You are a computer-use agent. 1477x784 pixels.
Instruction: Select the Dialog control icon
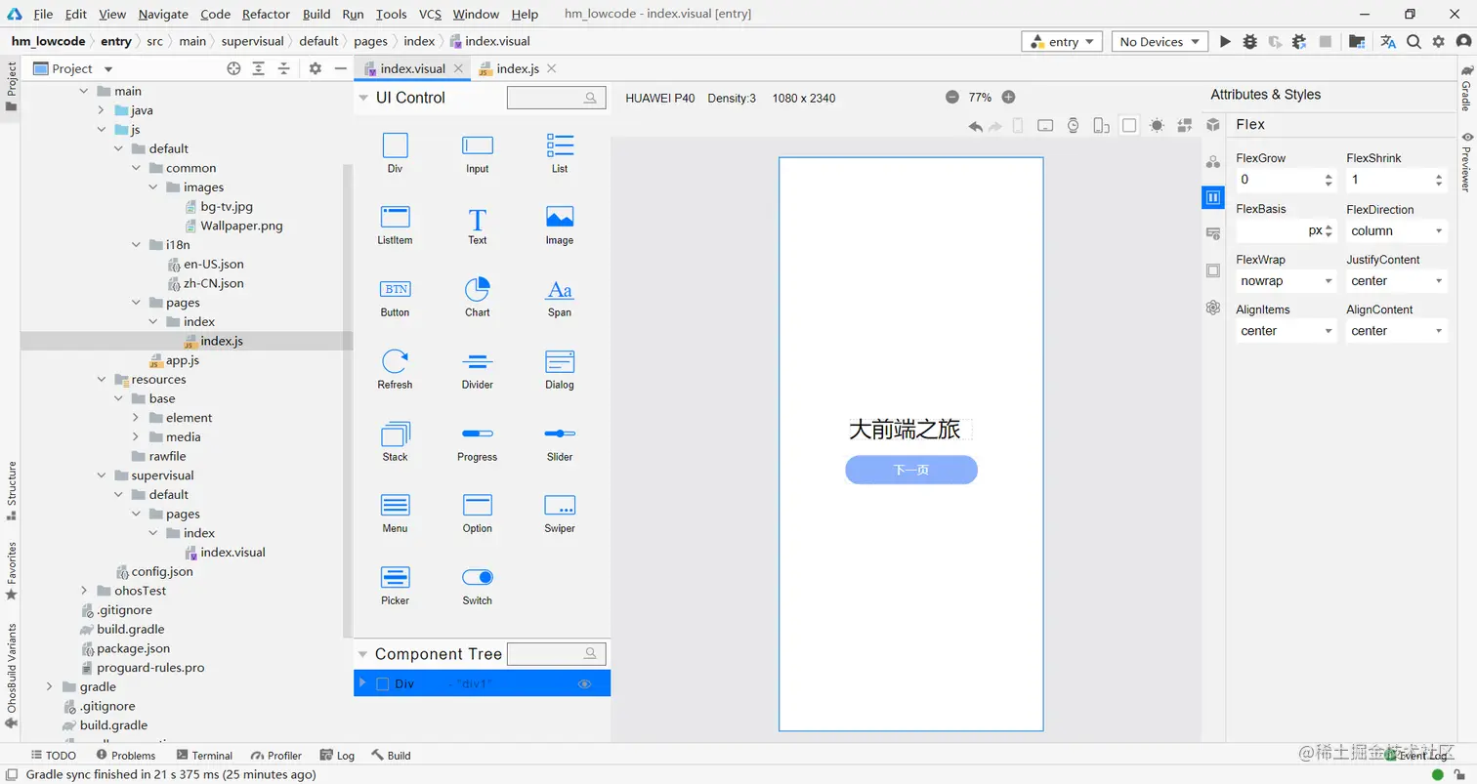(x=560, y=361)
